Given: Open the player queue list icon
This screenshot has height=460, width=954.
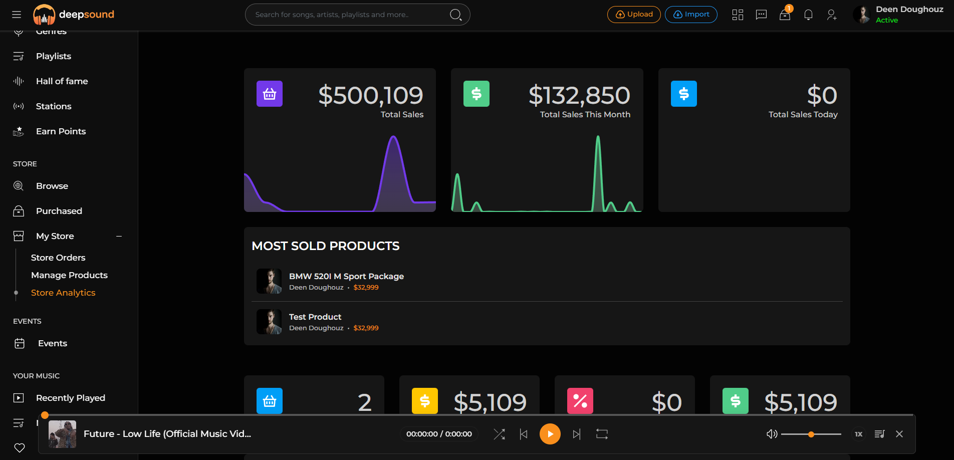Looking at the screenshot, I should coord(879,434).
